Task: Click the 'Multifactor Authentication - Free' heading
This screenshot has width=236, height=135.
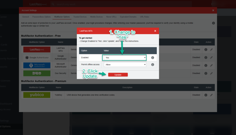Action: 41,36
